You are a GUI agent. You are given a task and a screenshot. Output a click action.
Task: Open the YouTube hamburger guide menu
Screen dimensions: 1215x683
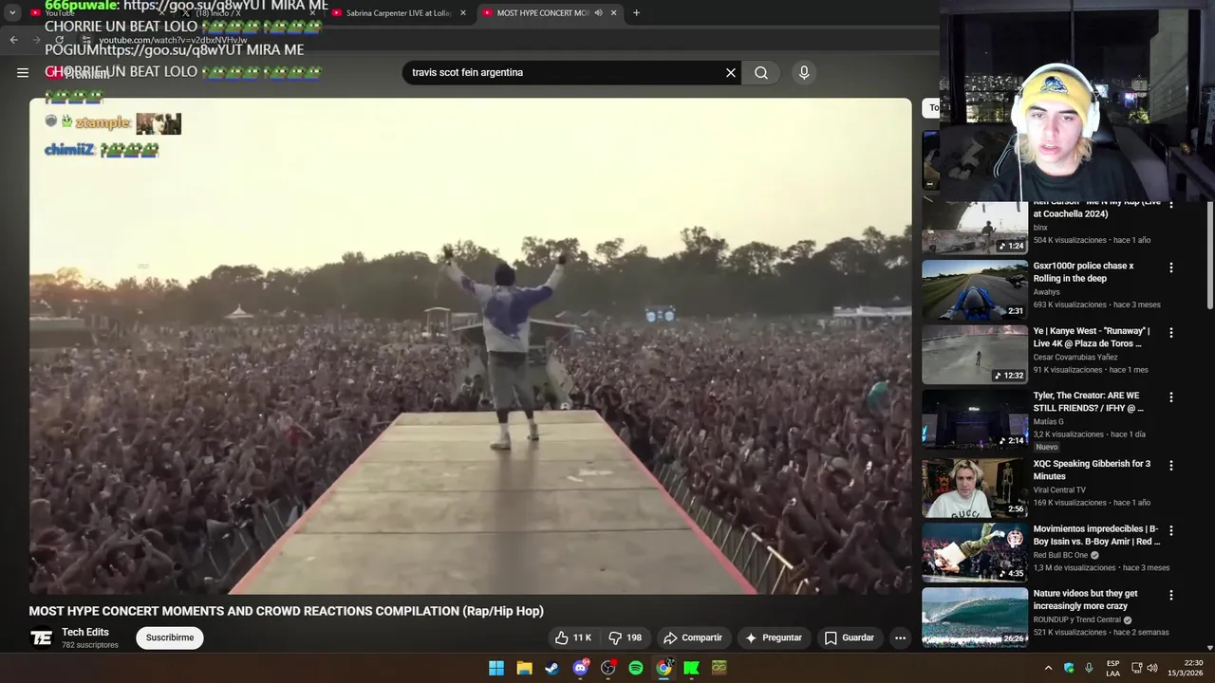click(x=23, y=72)
